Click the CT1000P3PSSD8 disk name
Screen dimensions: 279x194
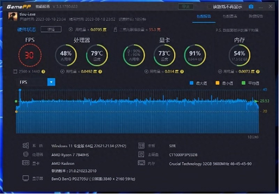pos(183,155)
